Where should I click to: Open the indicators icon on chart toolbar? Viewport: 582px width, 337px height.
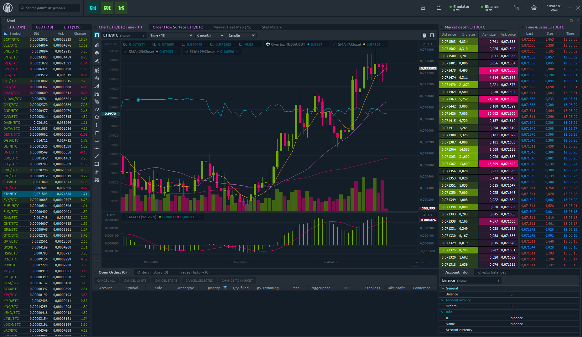97,45
